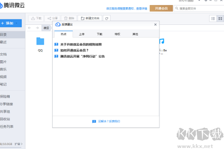Select 最近 in the sidebar
The width and height of the screenshot is (224, 149).
point(13,42)
